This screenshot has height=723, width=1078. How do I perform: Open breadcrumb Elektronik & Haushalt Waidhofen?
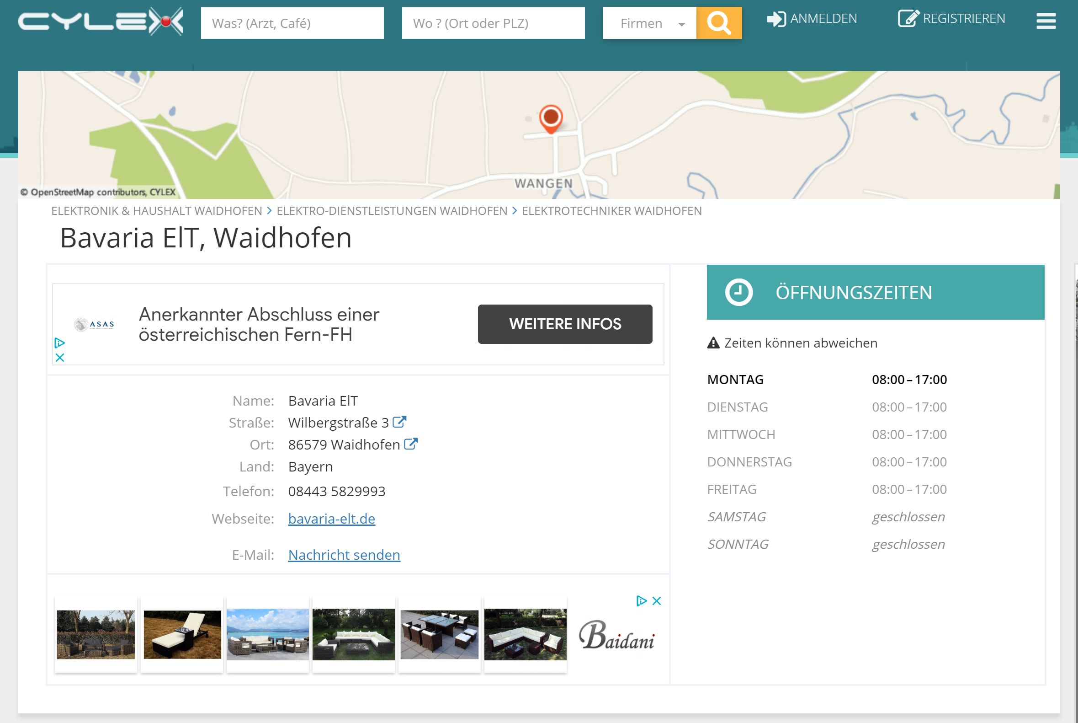pyautogui.click(x=157, y=211)
